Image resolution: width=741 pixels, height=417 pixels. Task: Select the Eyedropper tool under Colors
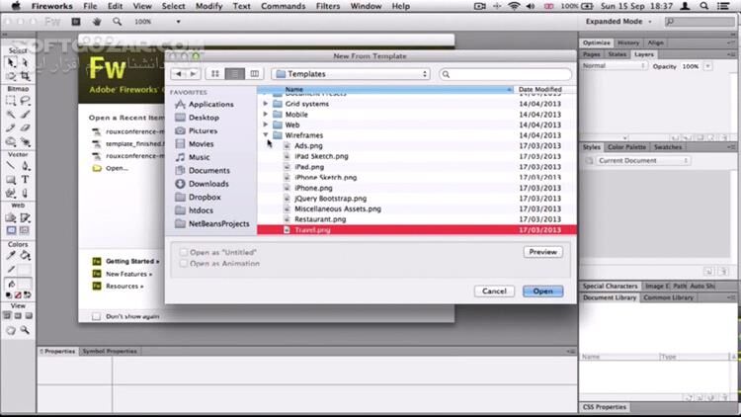11,255
